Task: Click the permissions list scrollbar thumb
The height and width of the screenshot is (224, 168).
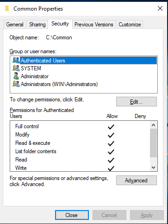Action: [153, 143]
